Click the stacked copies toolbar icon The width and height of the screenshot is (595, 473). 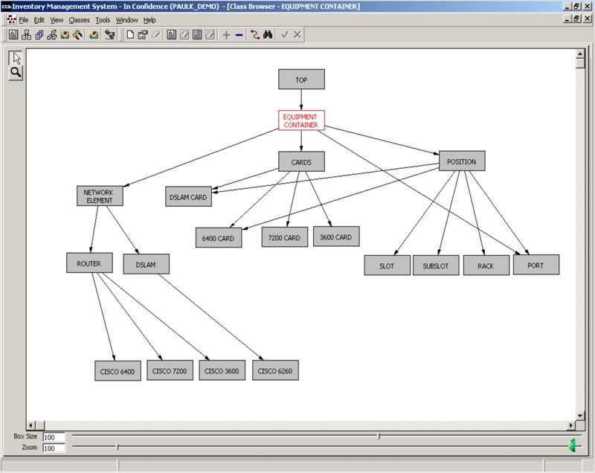point(39,35)
